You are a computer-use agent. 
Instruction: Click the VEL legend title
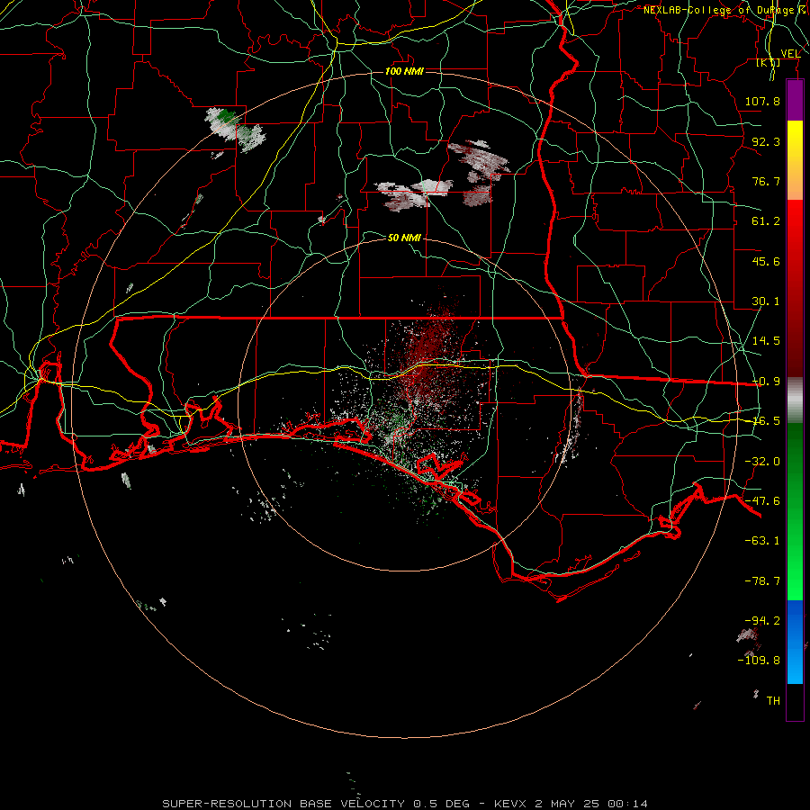click(x=790, y=54)
